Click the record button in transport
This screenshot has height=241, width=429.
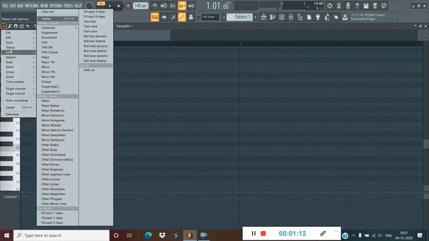pyautogui.click(x=128, y=6)
